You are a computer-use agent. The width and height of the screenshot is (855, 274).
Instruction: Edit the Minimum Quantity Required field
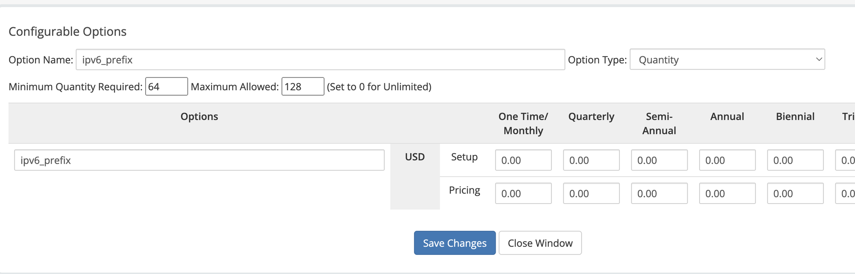point(167,86)
